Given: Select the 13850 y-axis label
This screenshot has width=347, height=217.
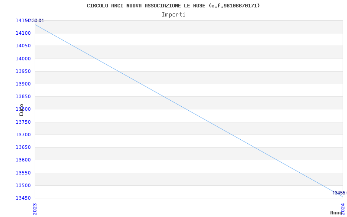Looking at the screenshot, I should click(23, 96).
